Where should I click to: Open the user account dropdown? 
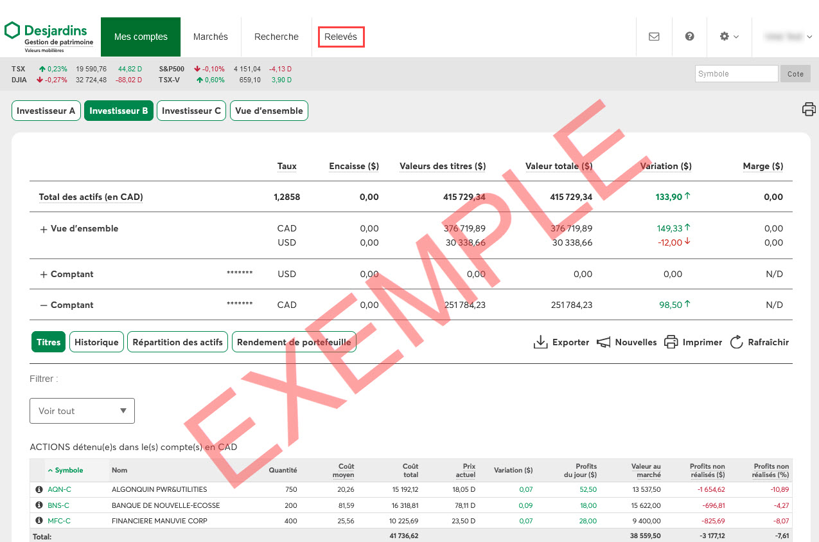789,37
